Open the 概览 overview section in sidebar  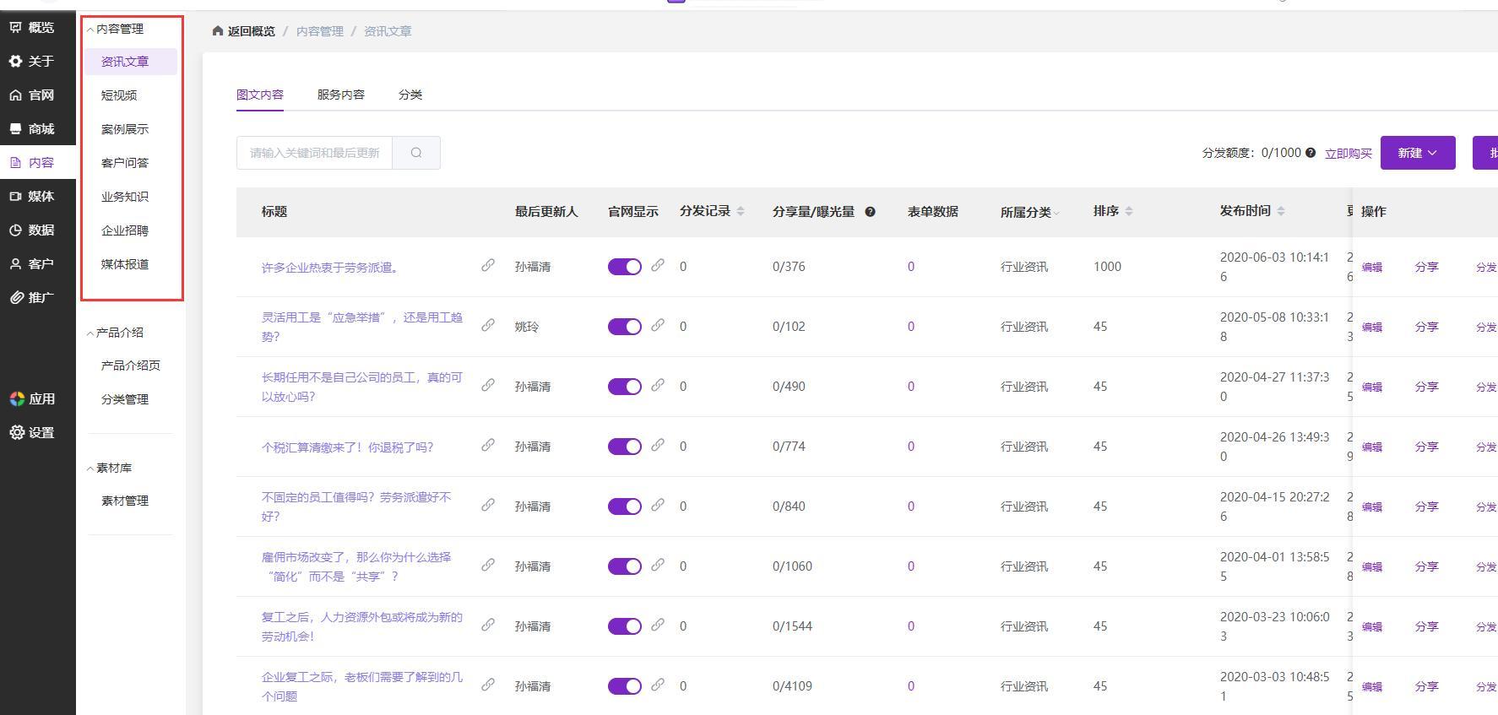(32, 28)
